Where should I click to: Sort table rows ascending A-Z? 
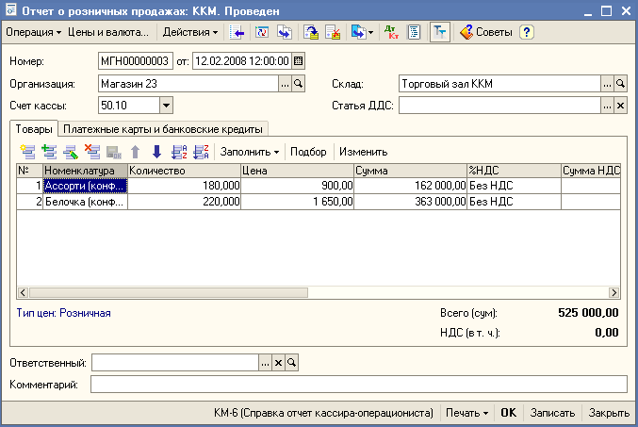click(x=179, y=152)
